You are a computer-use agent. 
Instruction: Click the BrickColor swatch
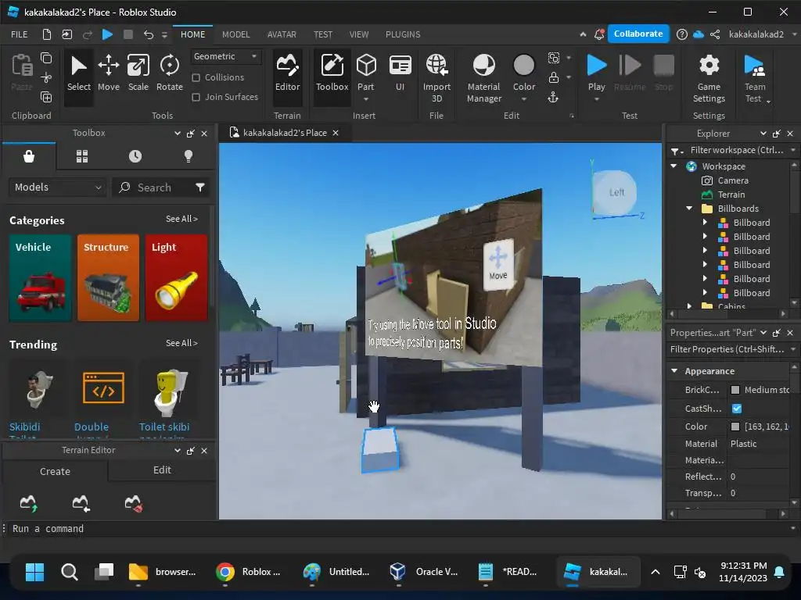[735, 390]
